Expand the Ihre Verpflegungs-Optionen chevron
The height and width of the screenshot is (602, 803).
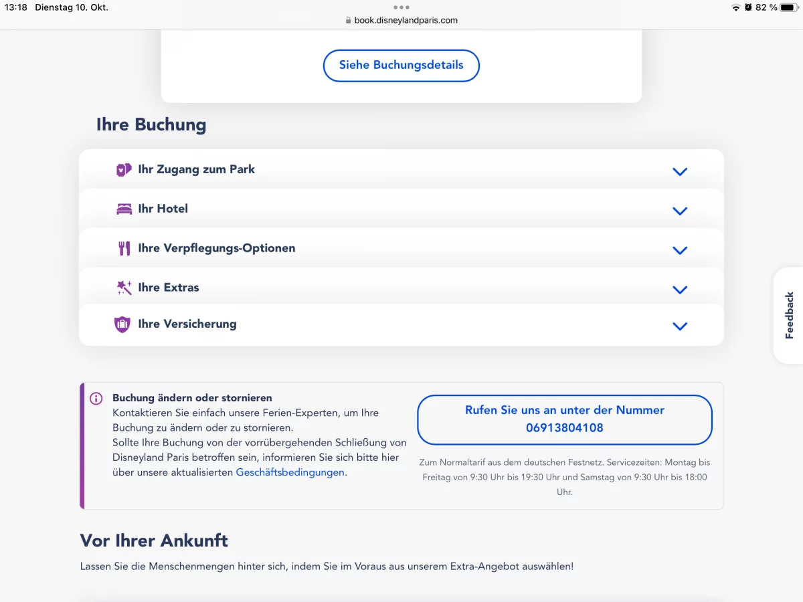coord(680,251)
